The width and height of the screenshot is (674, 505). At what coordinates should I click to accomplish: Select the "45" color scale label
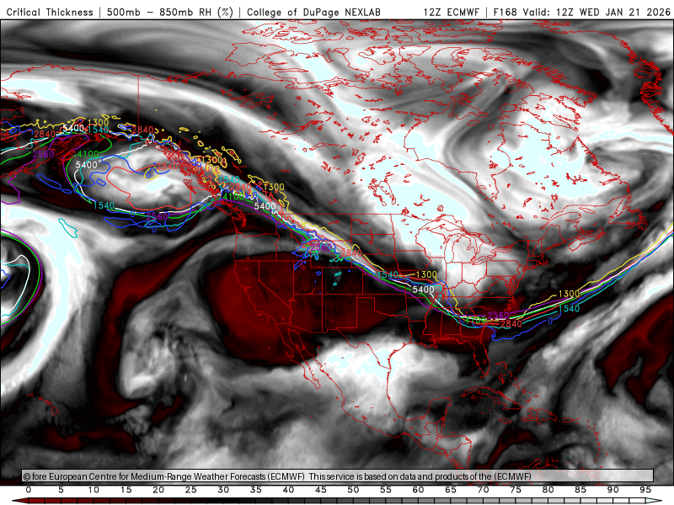pyautogui.click(x=321, y=490)
